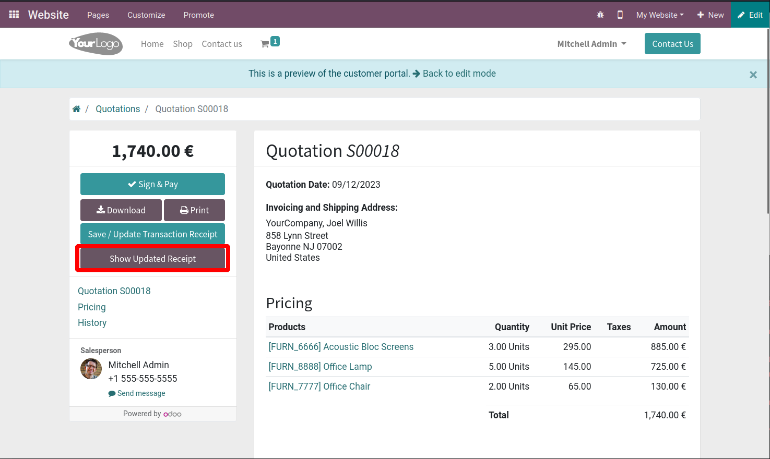Open the apps grid menu icon

tap(14, 15)
